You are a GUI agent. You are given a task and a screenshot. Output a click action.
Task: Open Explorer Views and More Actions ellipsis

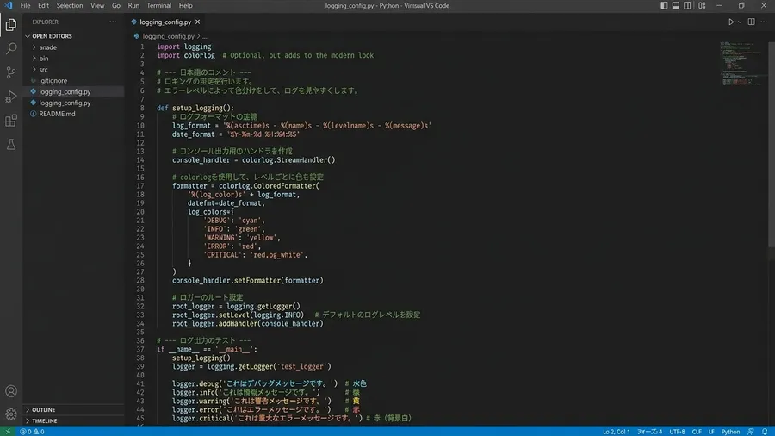[x=113, y=22]
